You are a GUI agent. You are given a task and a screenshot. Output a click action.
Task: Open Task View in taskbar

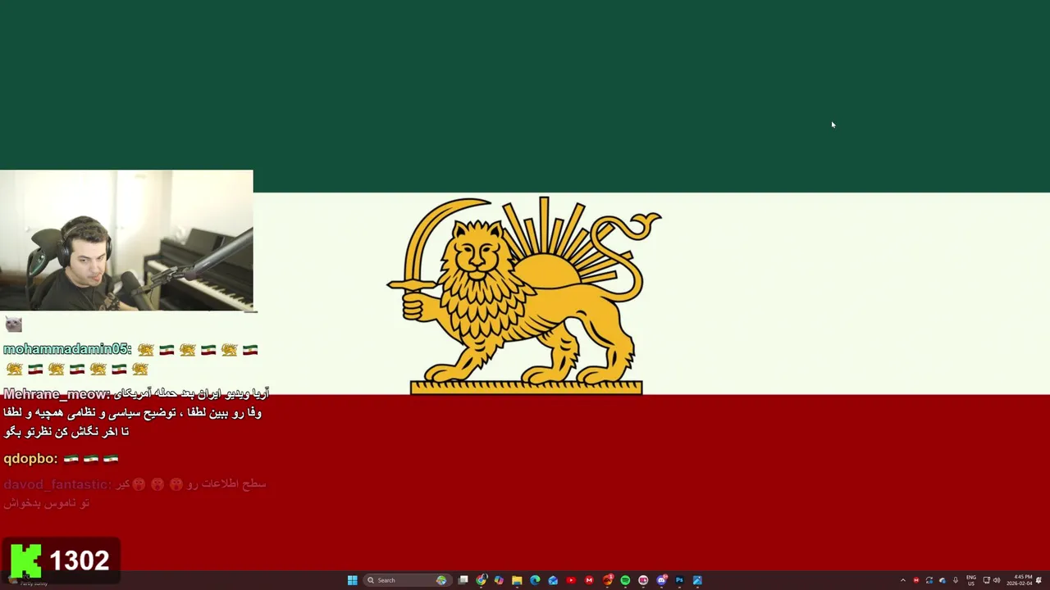463,580
